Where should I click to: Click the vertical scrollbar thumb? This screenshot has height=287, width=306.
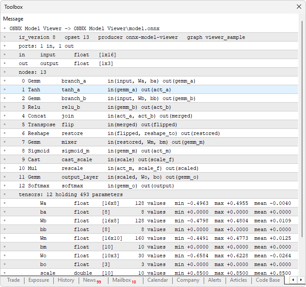pos(302,129)
